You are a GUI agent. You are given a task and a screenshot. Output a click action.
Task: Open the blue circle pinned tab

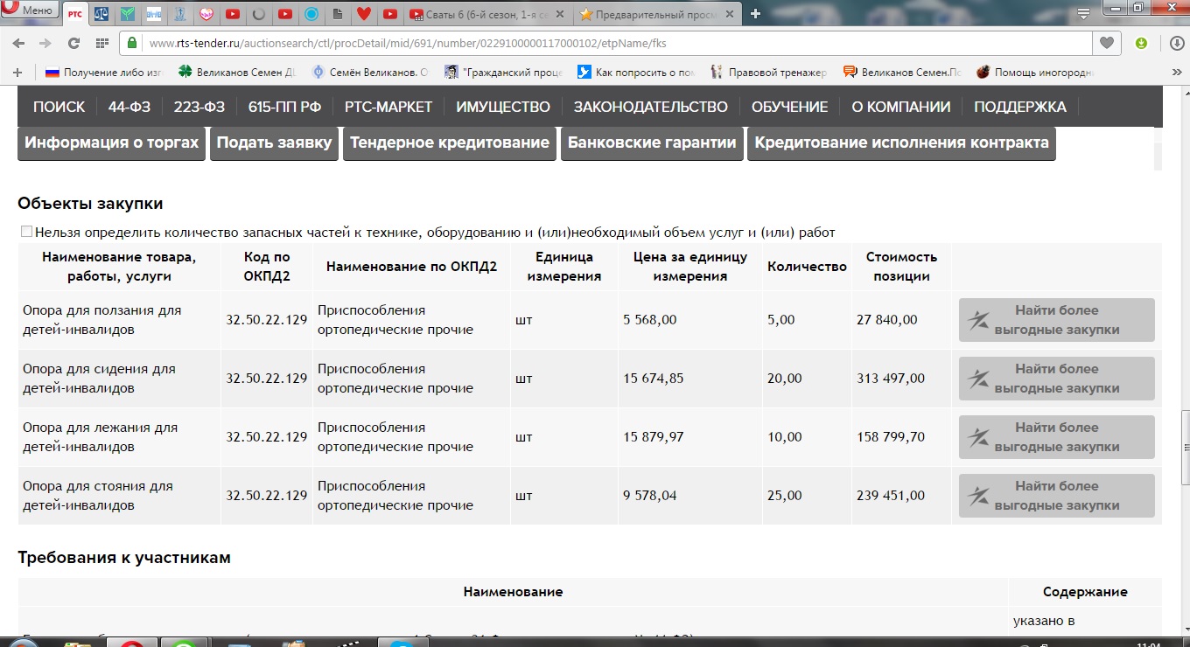(x=311, y=14)
